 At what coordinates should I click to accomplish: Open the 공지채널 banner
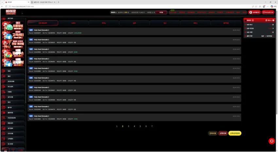pyautogui.click(x=13, y=62)
